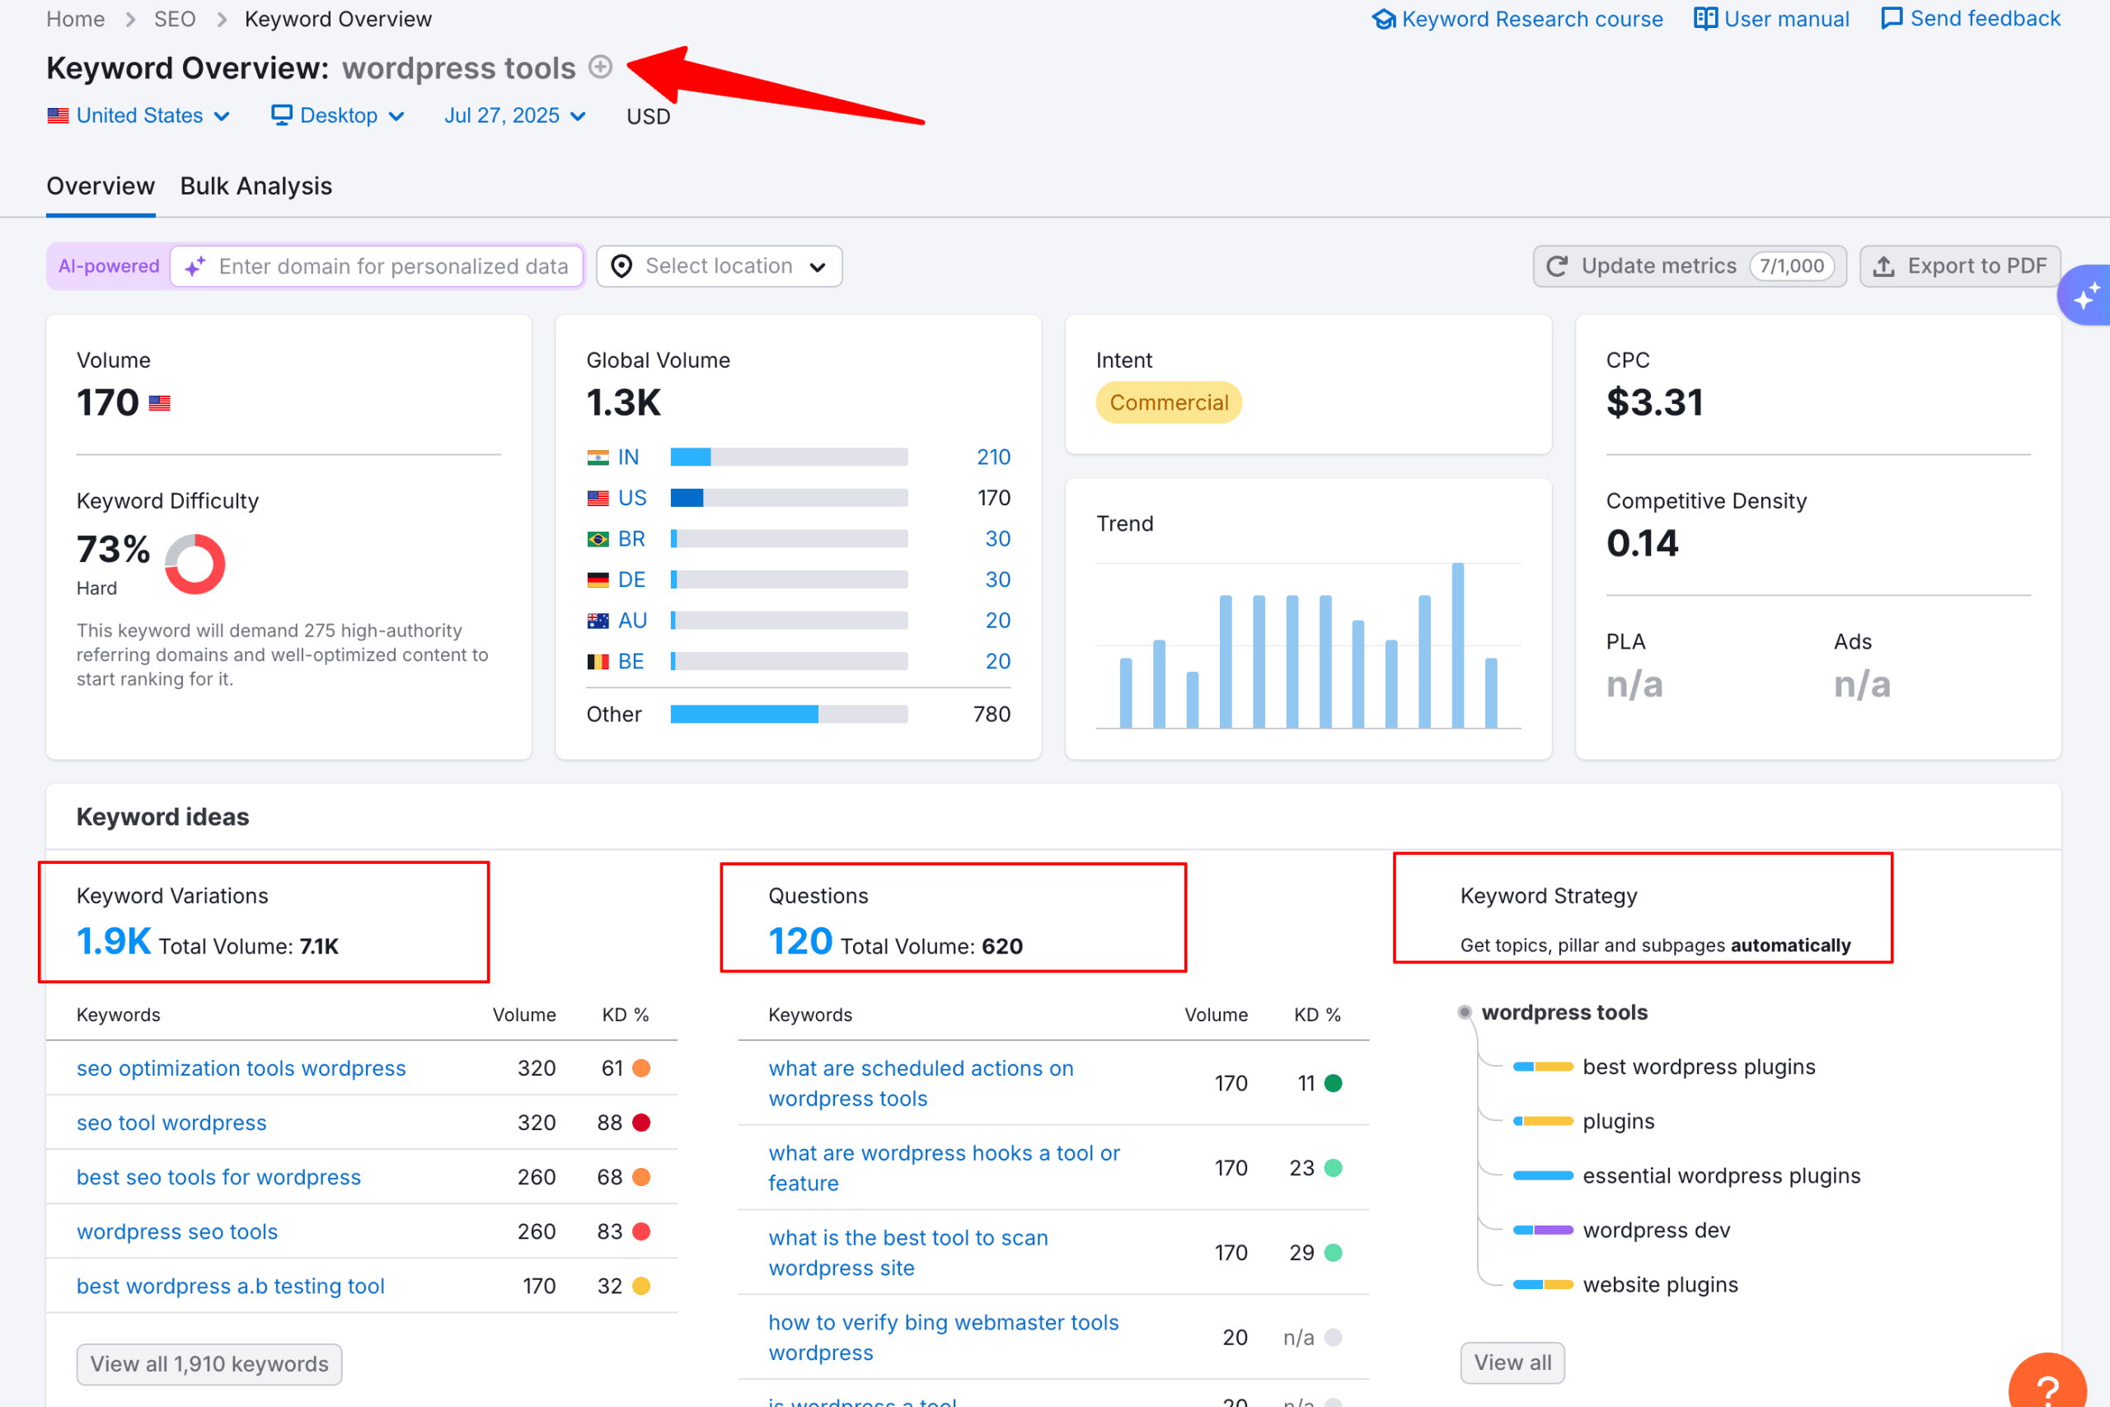Change device using the Desktop dropdown

[x=338, y=115]
